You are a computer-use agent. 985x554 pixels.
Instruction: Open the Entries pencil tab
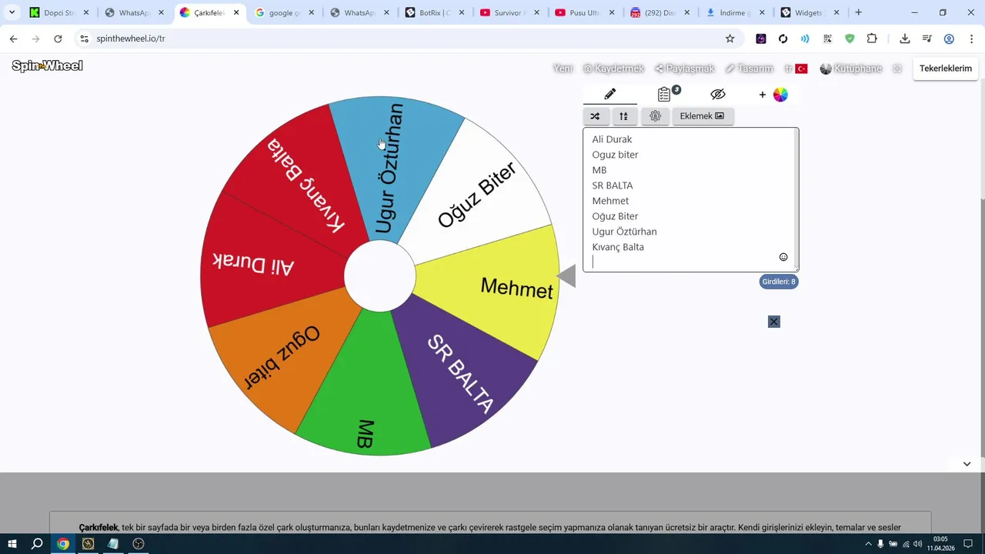tap(610, 94)
